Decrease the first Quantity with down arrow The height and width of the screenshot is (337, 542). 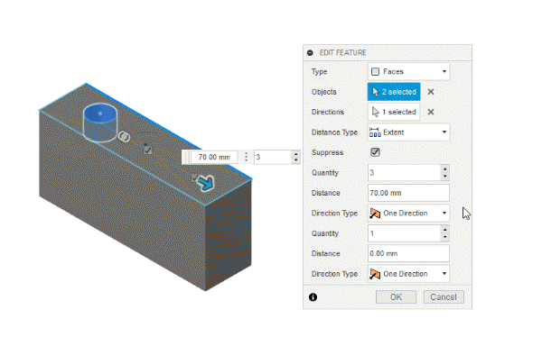coord(444,177)
